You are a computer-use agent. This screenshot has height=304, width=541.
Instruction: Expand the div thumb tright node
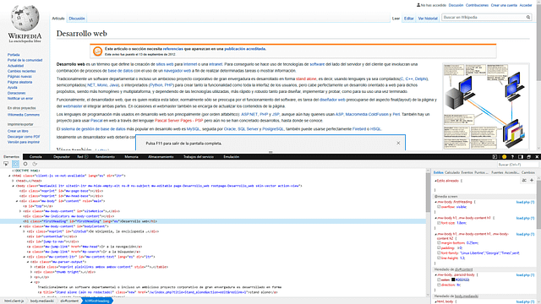[x=31, y=272]
